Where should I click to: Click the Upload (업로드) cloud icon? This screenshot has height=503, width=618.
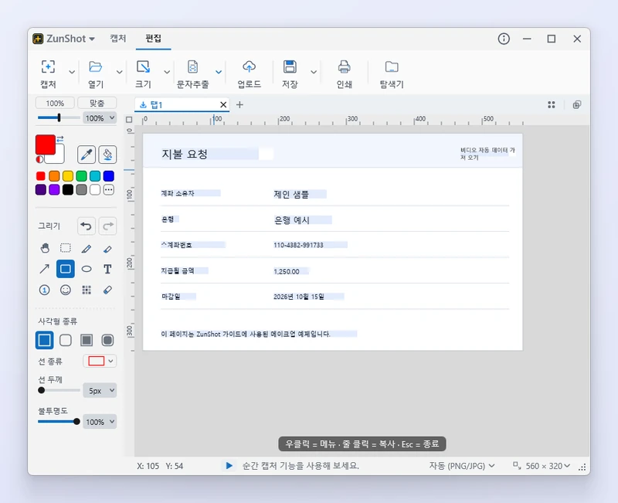pos(249,67)
